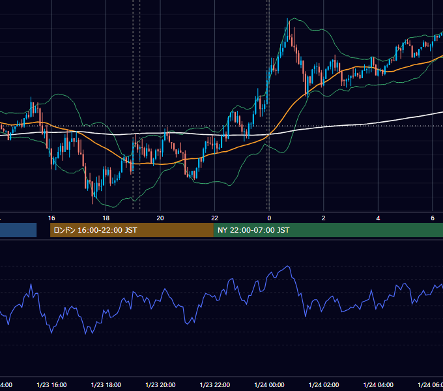This screenshot has height=391, width=443.
Task: Click the 1/23 16:00 date label
Action: (x=51, y=384)
